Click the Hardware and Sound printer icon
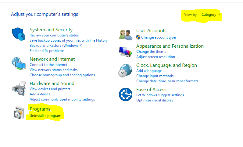This screenshot has width=243, height=147. pyautogui.click(x=19, y=88)
